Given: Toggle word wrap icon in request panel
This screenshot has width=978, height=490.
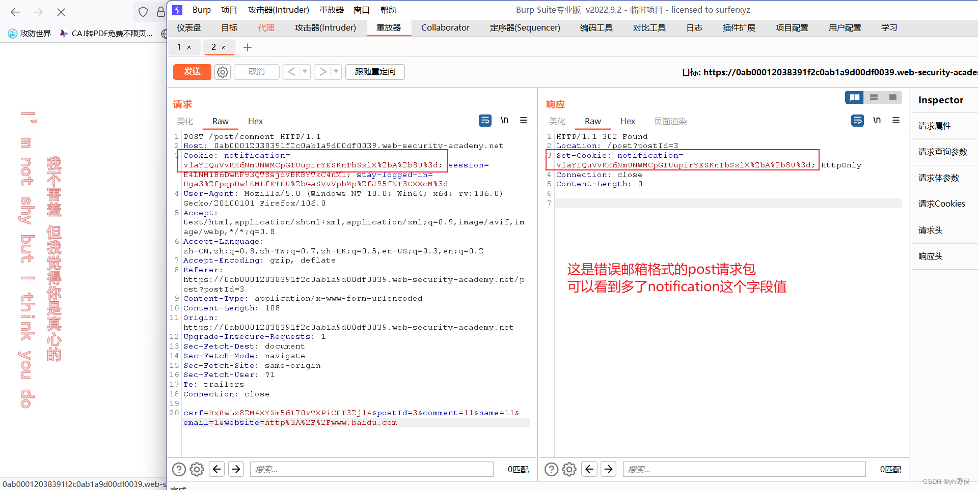Looking at the screenshot, I should (485, 121).
